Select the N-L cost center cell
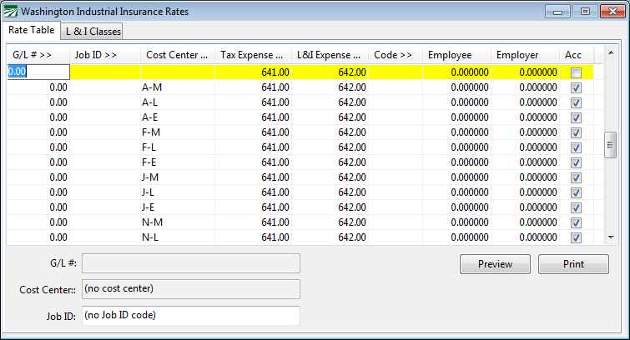630x340 pixels. pyautogui.click(x=178, y=237)
